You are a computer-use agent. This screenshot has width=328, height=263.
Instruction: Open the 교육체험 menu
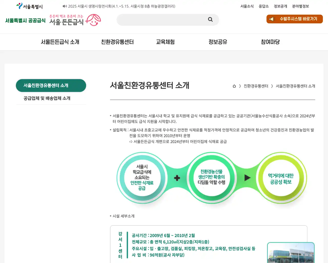coord(165,42)
